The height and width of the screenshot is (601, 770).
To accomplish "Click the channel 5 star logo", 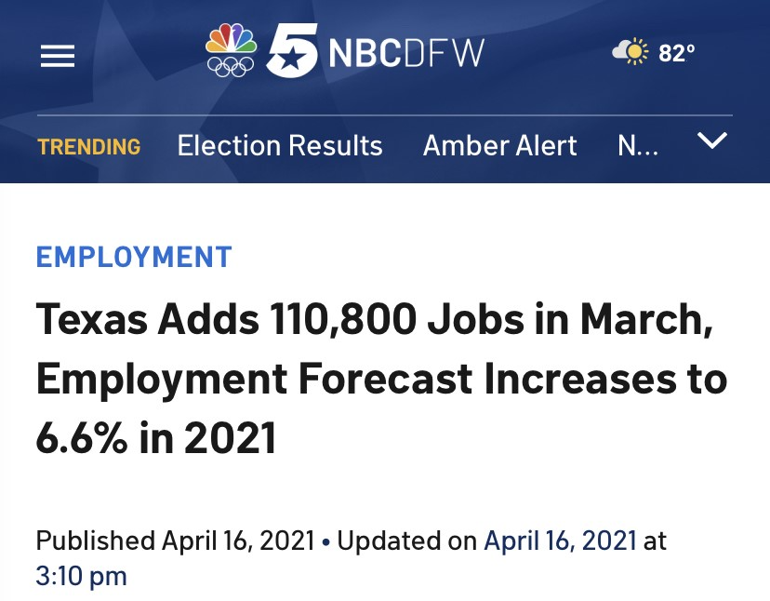I will click(x=292, y=50).
